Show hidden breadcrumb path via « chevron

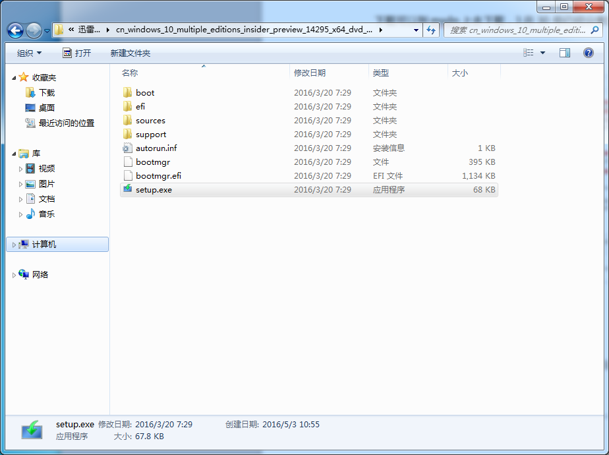coord(71,30)
